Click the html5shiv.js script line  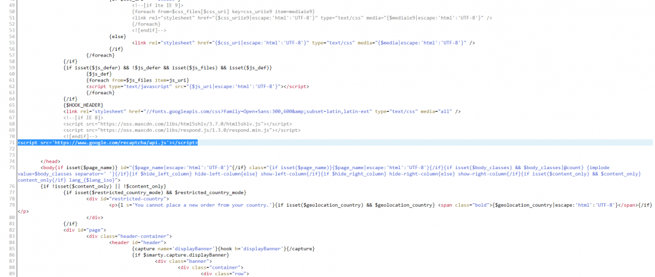[x=177, y=124]
